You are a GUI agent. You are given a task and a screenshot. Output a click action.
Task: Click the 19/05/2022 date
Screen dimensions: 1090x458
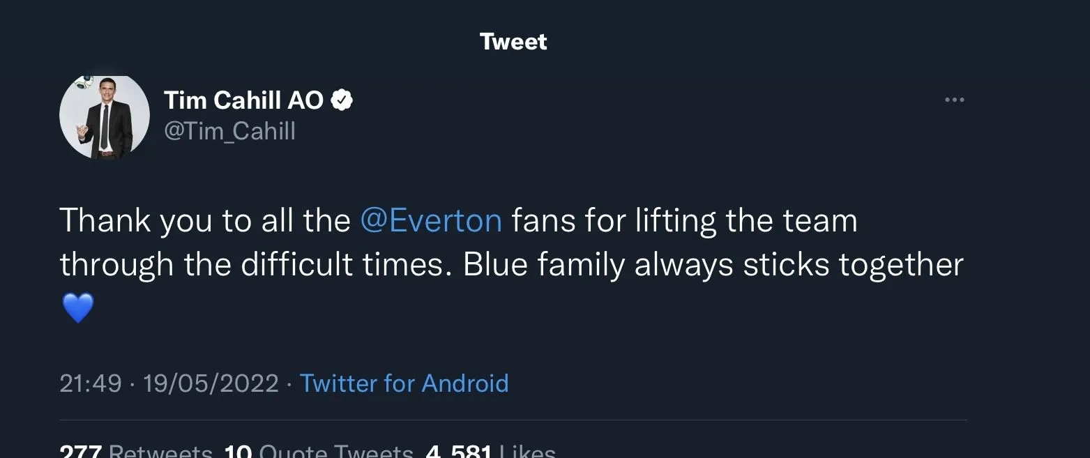point(211,383)
